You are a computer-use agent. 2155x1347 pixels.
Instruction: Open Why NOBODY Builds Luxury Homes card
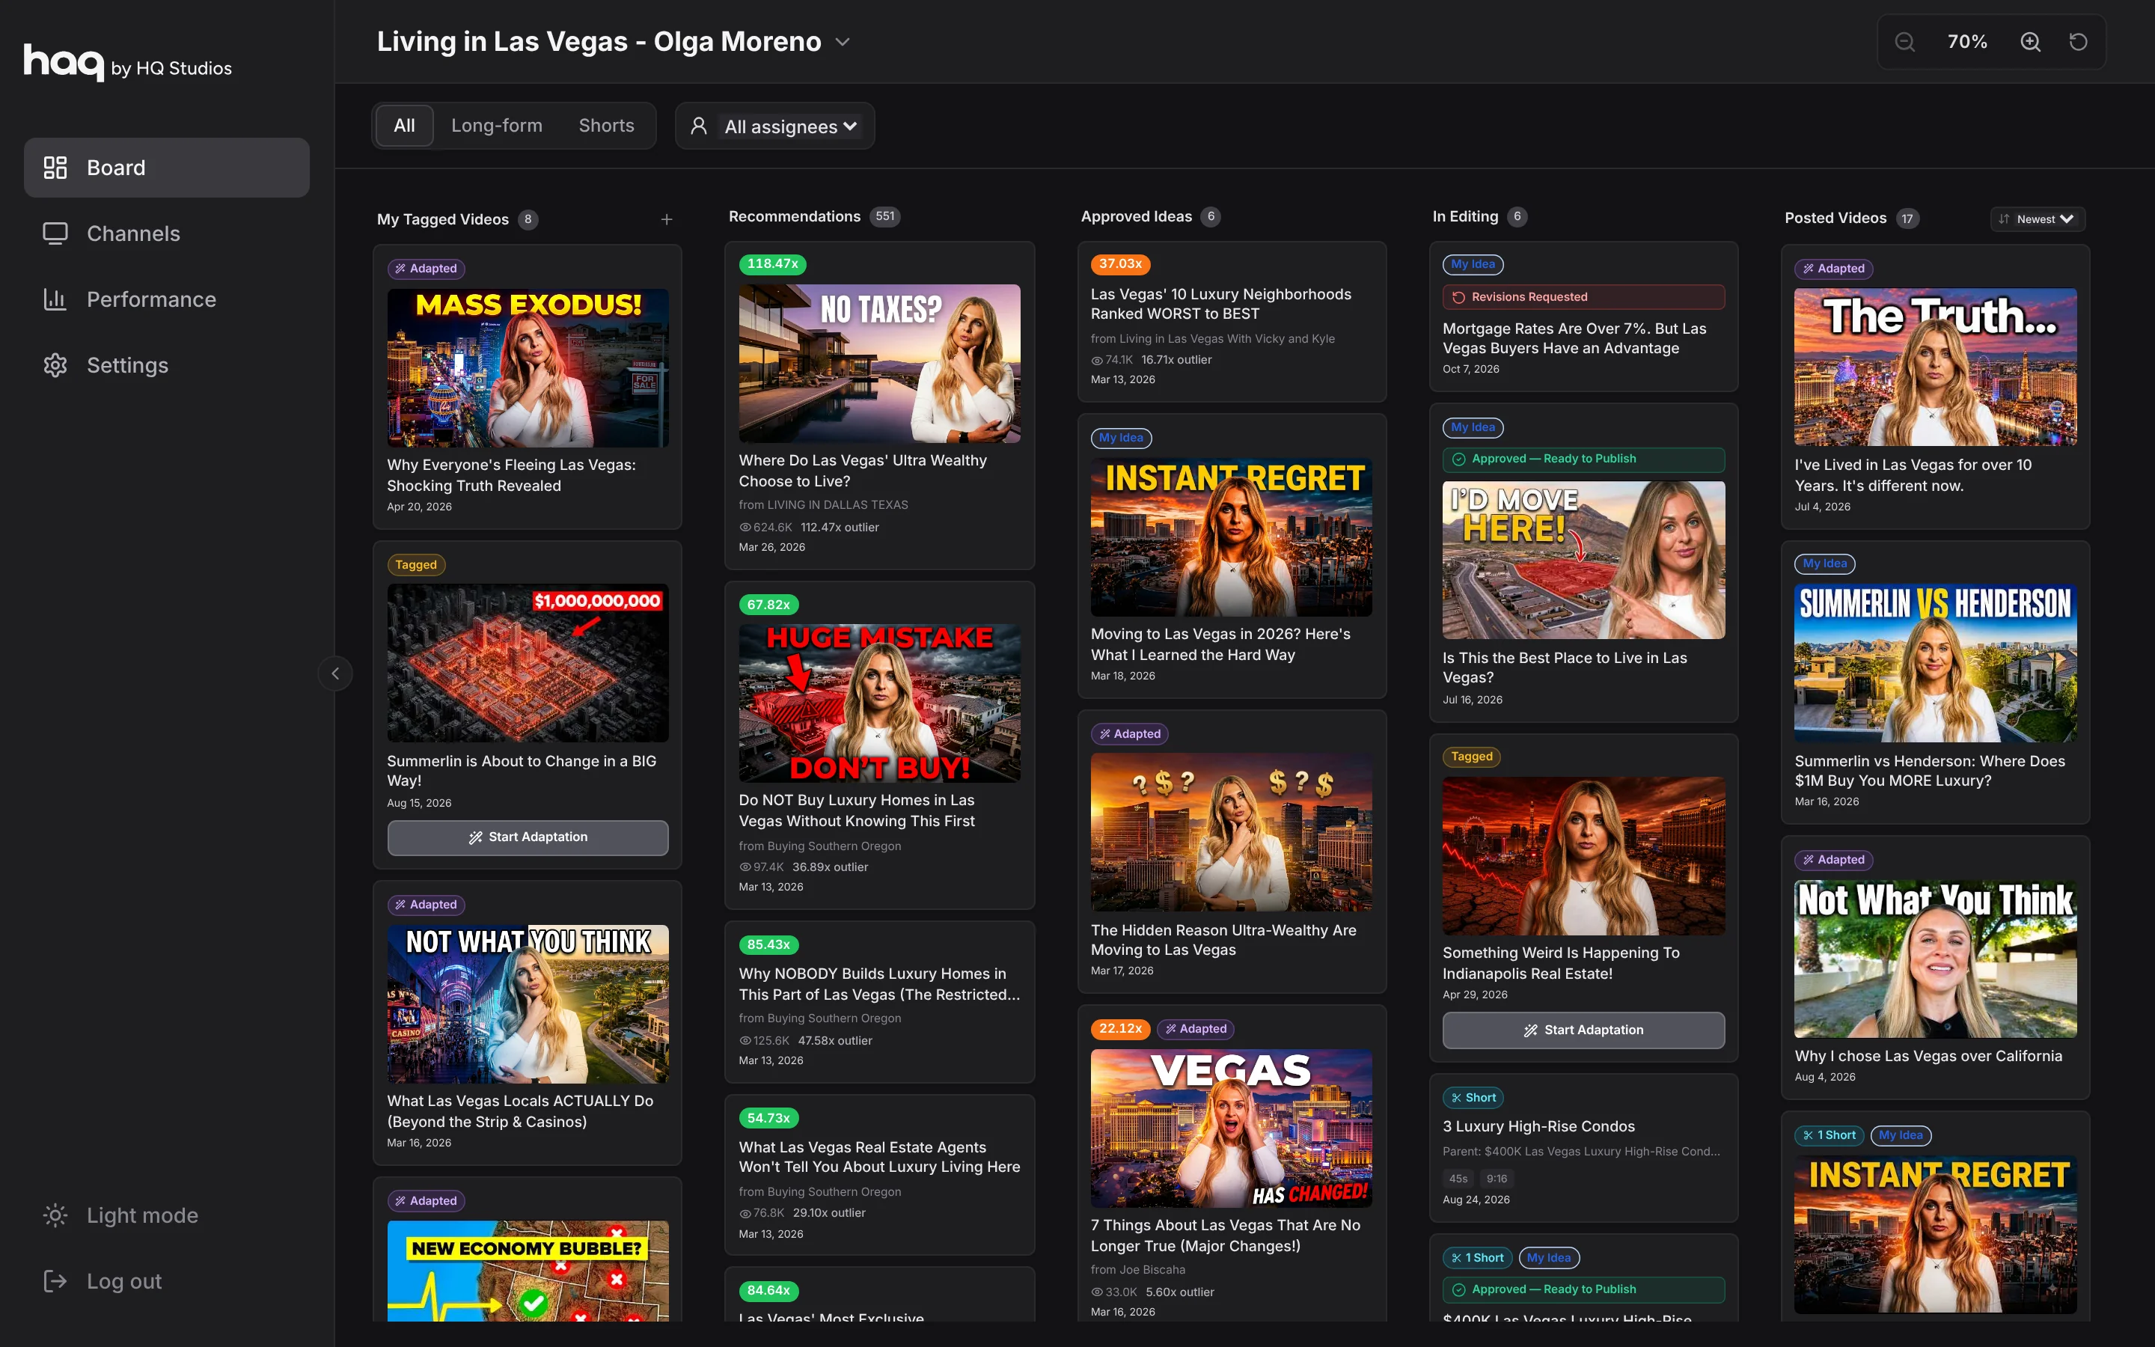pyautogui.click(x=880, y=1001)
